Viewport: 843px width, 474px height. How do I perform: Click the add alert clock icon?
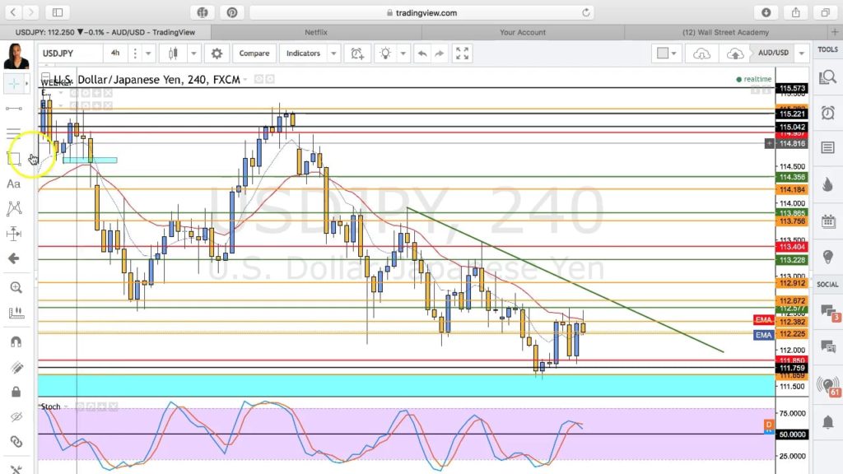pyautogui.click(x=357, y=53)
